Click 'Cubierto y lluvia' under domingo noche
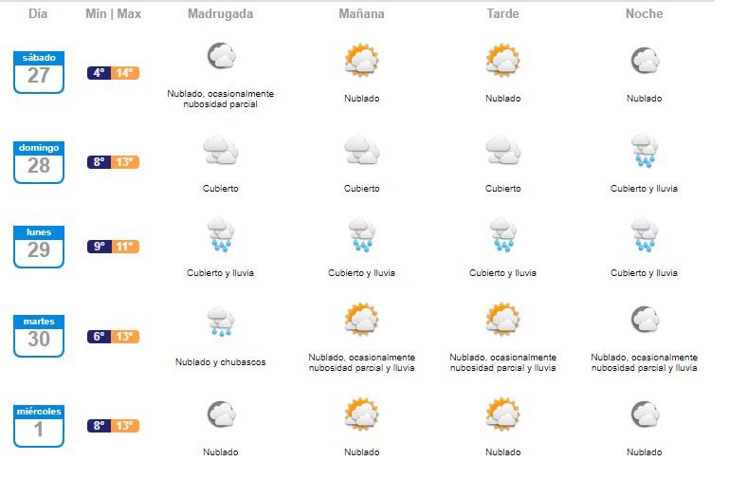This screenshot has height=479, width=729. coord(645,189)
